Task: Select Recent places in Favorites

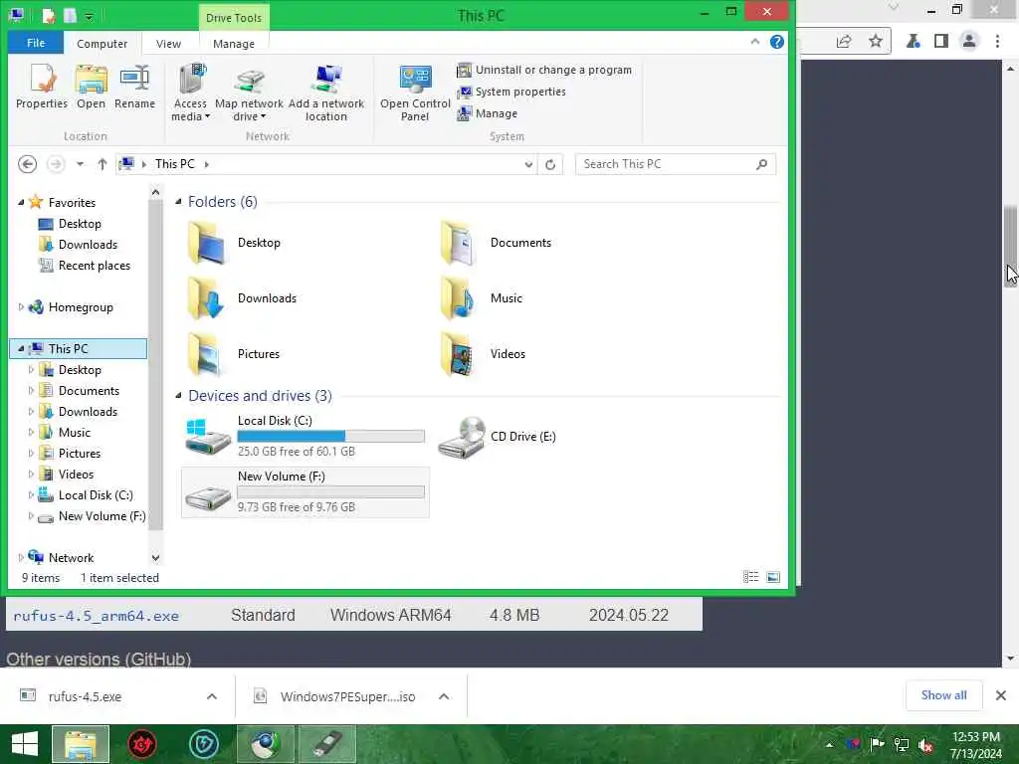Action: (x=94, y=265)
